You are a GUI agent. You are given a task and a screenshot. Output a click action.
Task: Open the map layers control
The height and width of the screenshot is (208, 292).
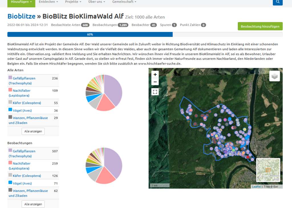click(x=274, y=76)
